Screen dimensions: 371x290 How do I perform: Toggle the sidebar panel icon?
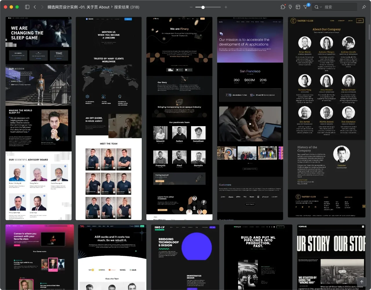coord(27,7)
